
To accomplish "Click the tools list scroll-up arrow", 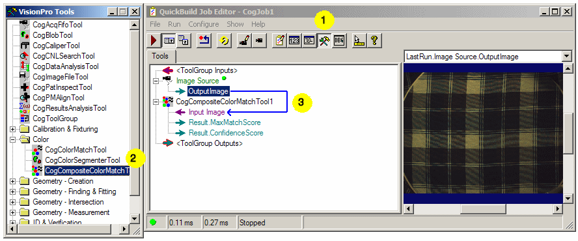I will 135,25.
